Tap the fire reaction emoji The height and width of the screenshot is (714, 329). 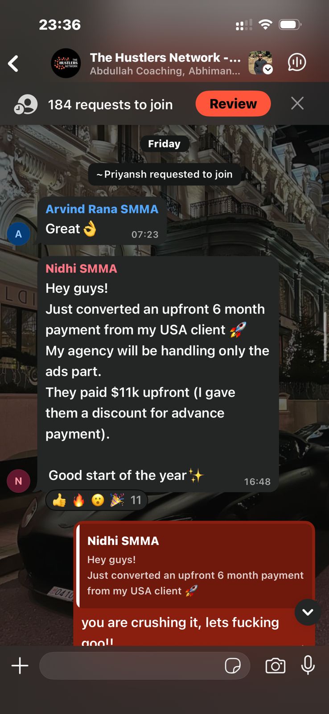78,500
